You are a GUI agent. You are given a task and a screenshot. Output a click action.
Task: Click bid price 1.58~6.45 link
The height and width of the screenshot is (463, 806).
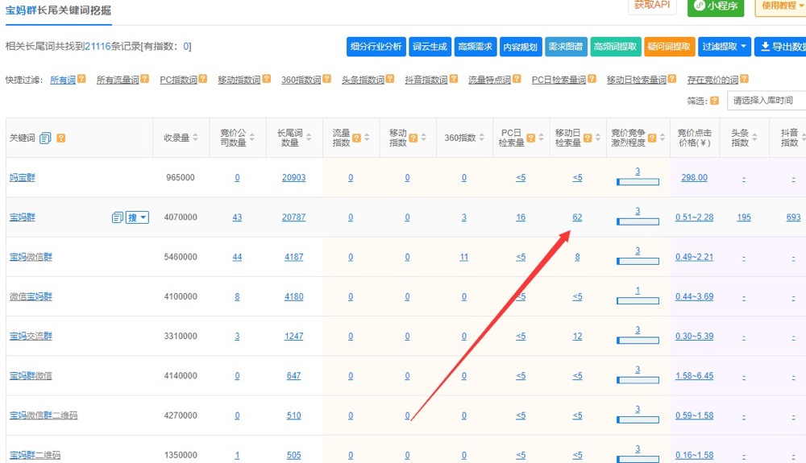[x=694, y=376]
